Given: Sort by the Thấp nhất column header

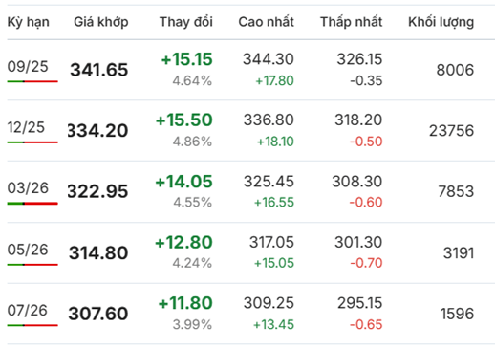Looking at the screenshot, I should click(x=351, y=22).
